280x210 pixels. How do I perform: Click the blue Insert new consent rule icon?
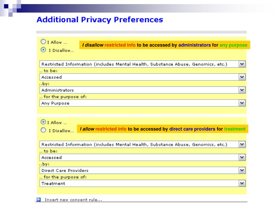pos(39,199)
